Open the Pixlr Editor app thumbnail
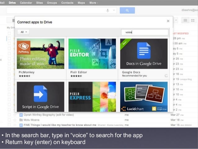Screen dimensions: 198x149 pos(92,54)
